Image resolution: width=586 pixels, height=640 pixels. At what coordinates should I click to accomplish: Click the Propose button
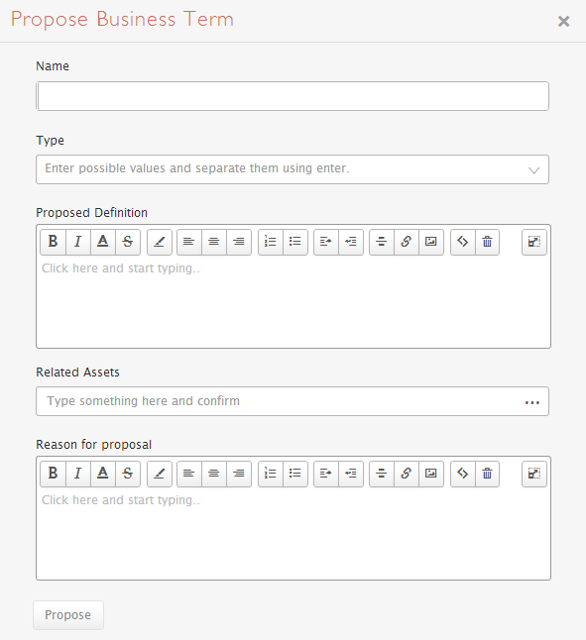[68, 614]
